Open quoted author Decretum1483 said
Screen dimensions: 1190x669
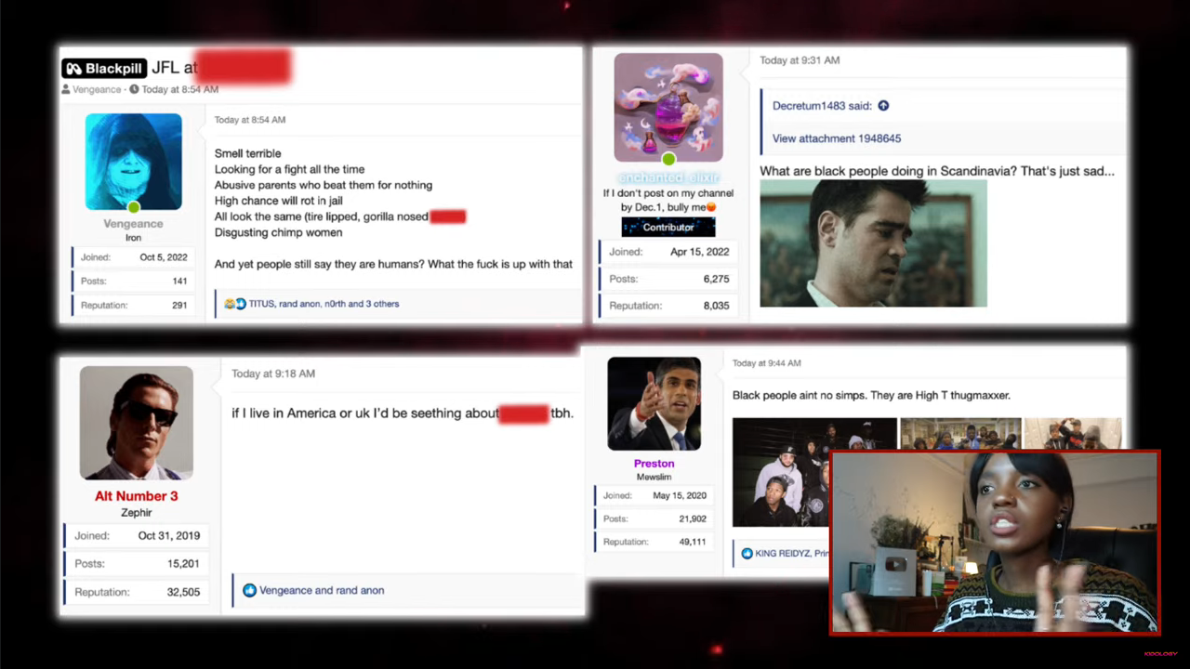(x=822, y=106)
